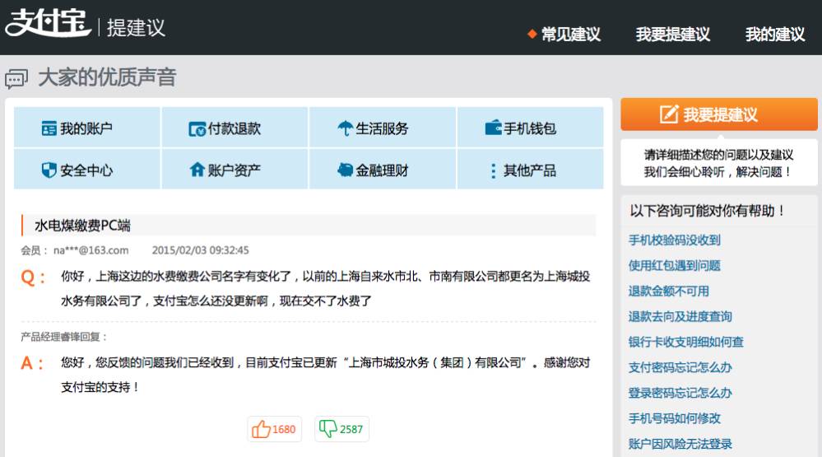Downvote by clicking the 2587 count
822x457 pixels.
[x=351, y=429]
